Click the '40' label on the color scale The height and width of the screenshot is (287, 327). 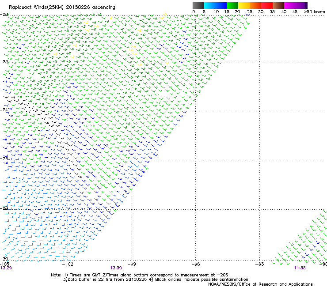(x=284, y=12)
